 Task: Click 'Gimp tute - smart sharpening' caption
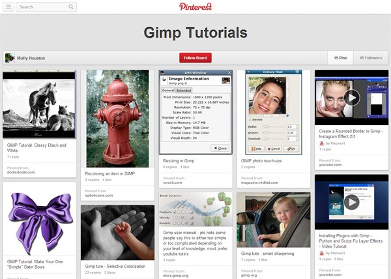click(268, 254)
